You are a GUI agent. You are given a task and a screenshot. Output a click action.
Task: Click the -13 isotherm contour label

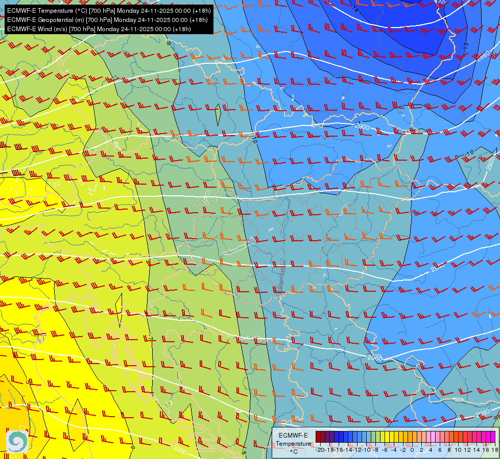tap(466, 46)
